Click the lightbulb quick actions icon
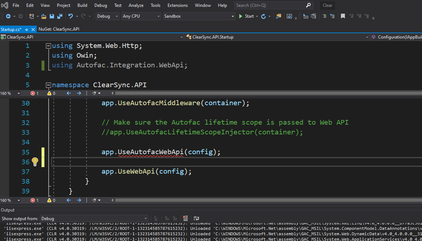422x241 pixels. click(x=35, y=162)
